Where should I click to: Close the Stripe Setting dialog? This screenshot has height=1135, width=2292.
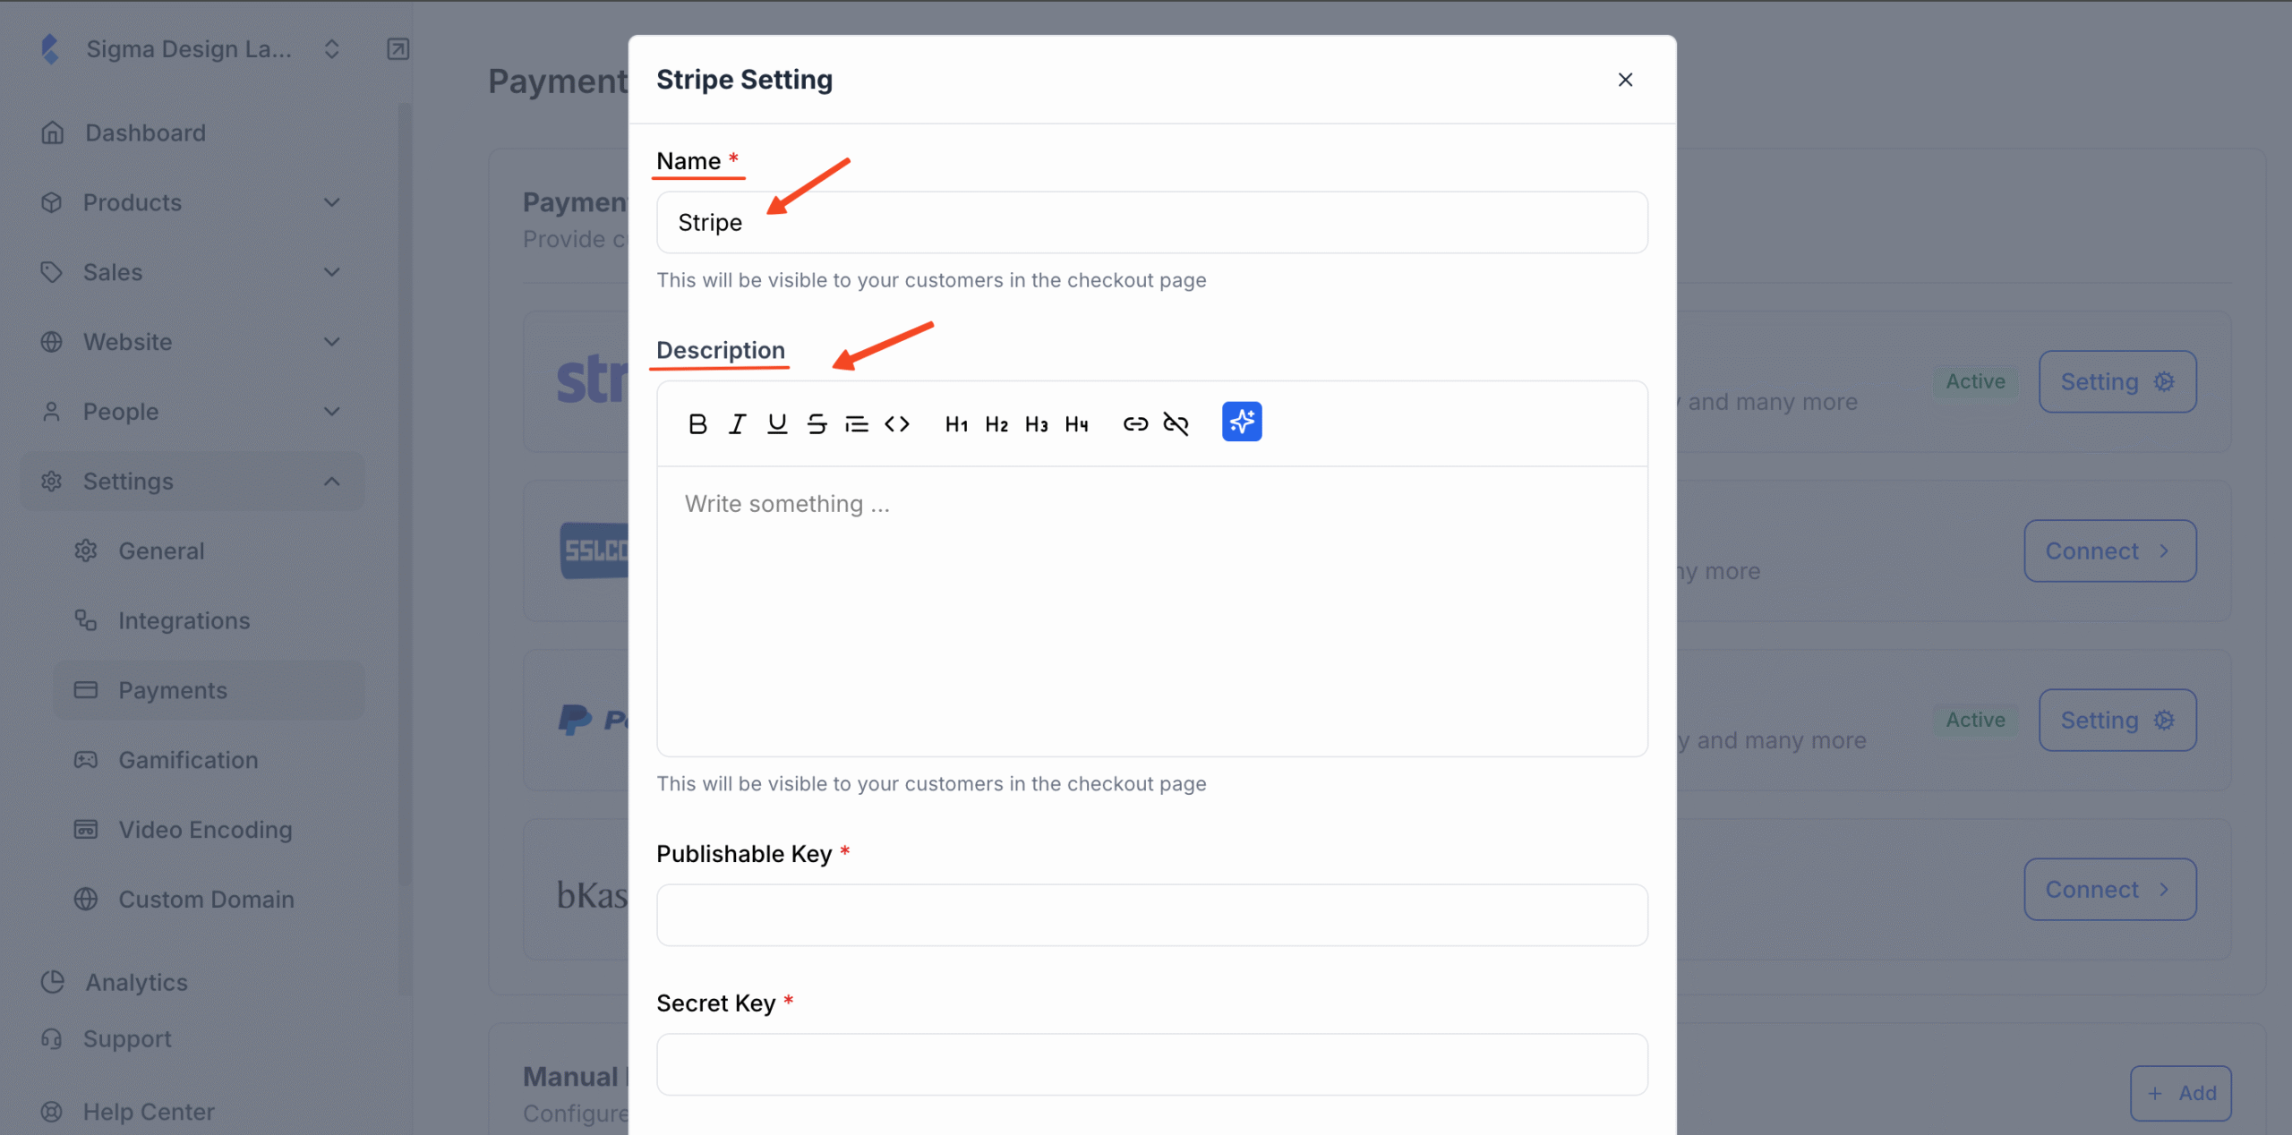1625,80
